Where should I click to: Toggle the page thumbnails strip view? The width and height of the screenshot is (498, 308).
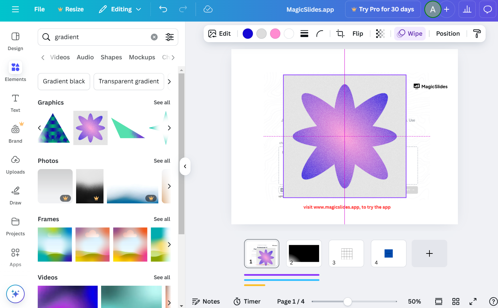click(x=439, y=301)
